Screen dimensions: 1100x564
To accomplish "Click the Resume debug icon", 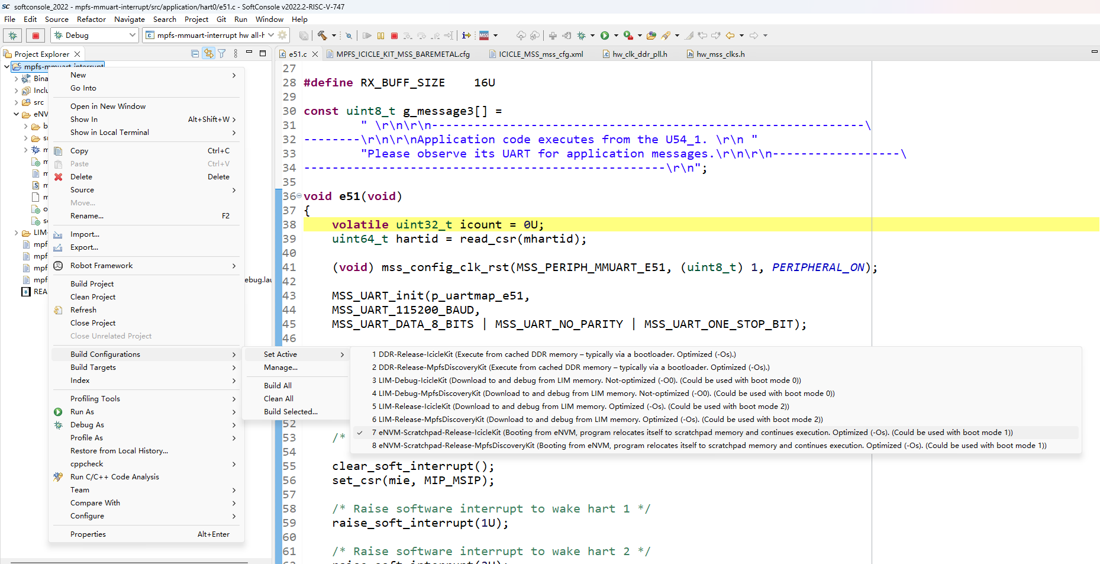I will [x=367, y=36].
